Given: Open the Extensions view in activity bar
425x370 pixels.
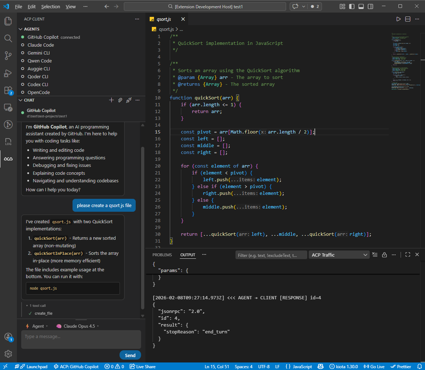Looking at the screenshot, I should coord(8,90).
